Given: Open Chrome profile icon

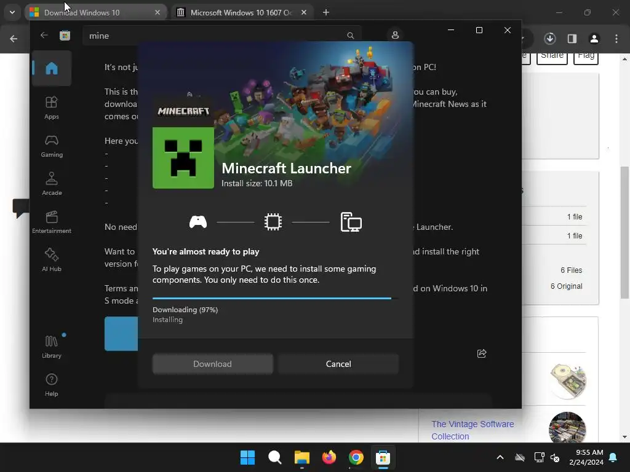Looking at the screenshot, I should pyautogui.click(x=594, y=39).
